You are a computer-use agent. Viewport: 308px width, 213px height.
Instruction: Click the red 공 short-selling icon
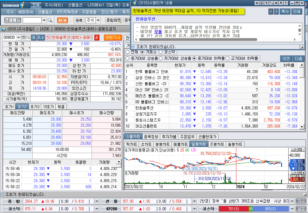click(x=97, y=37)
